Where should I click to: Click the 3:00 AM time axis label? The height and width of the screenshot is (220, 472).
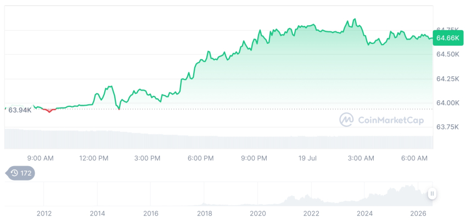pos(361,159)
